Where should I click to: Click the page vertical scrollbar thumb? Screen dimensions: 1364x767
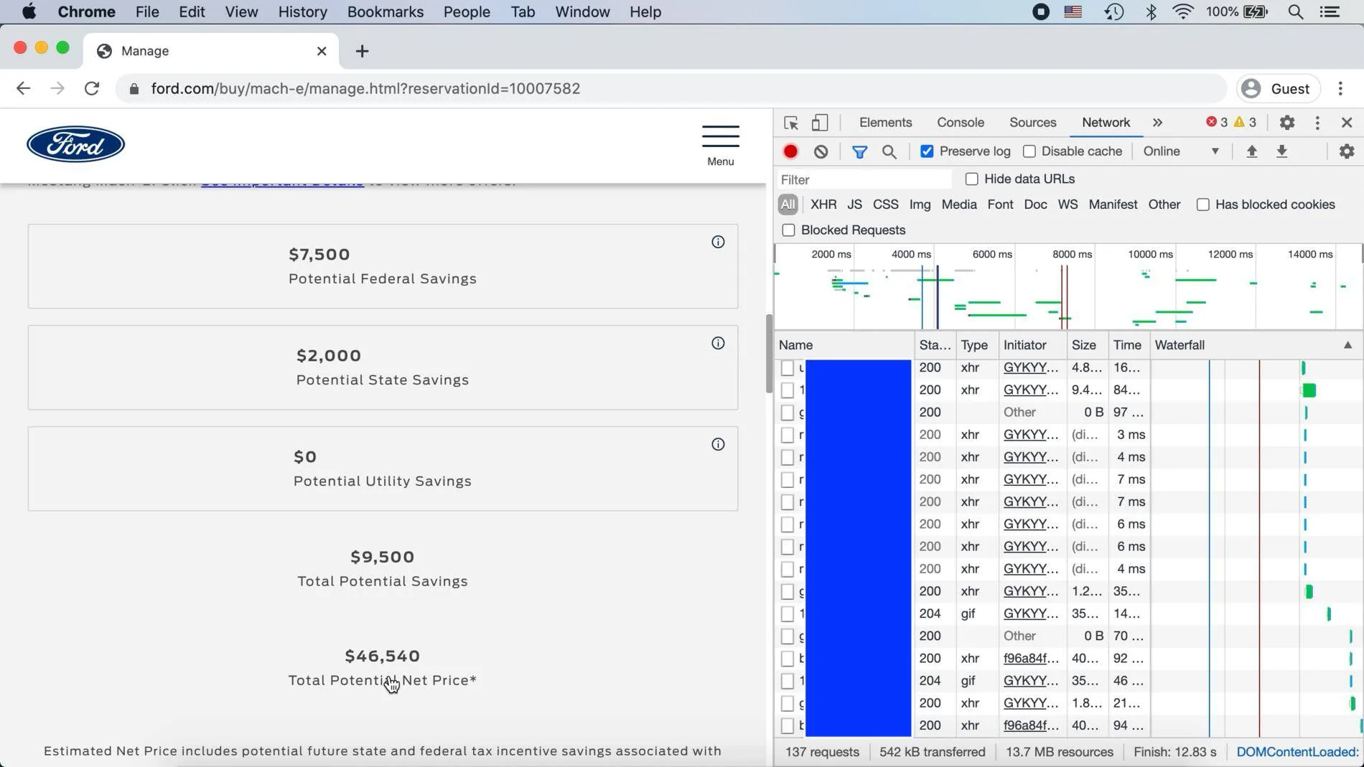[x=769, y=353]
